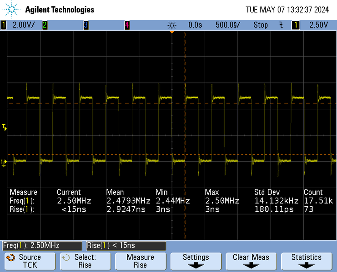Expand the Statistics softkey menu

[306, 261]
